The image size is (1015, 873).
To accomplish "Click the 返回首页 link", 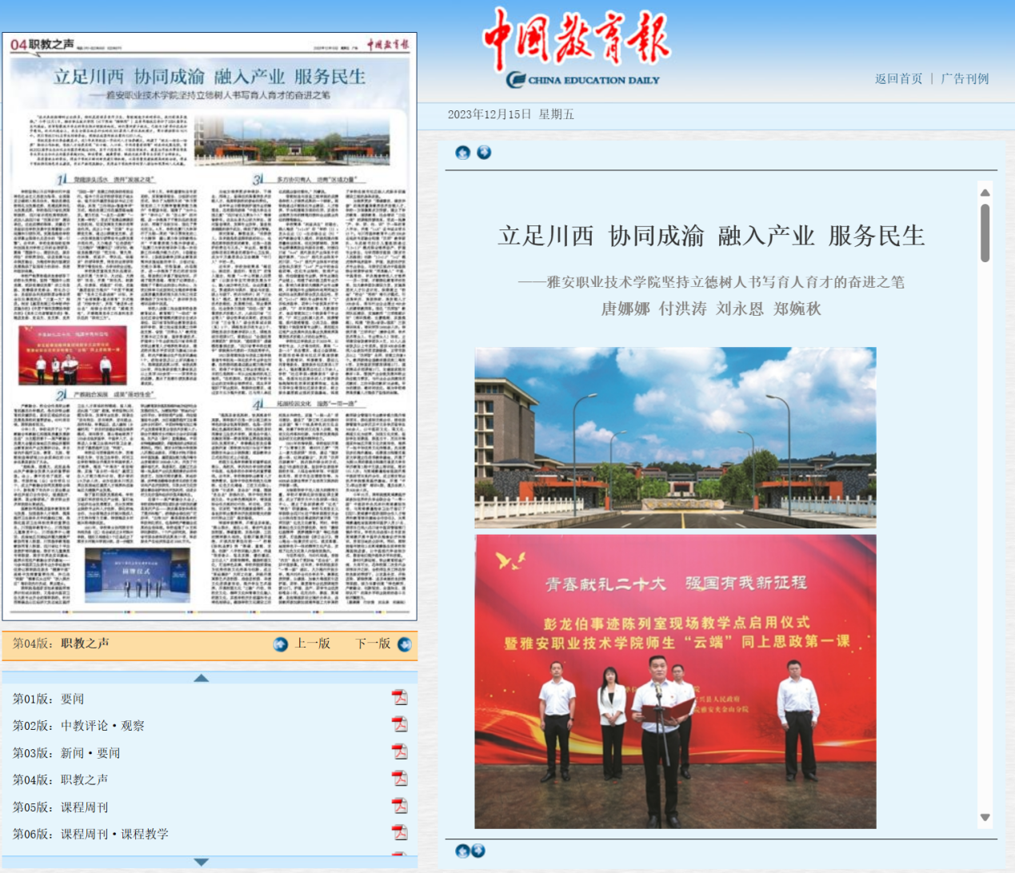I will [898, 78].
